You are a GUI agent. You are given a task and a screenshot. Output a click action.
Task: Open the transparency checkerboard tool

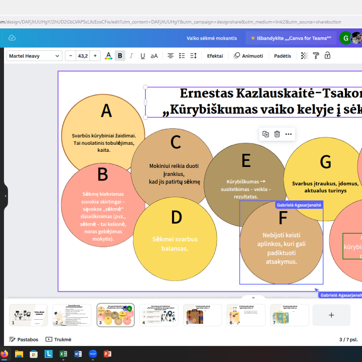[305, 56]
